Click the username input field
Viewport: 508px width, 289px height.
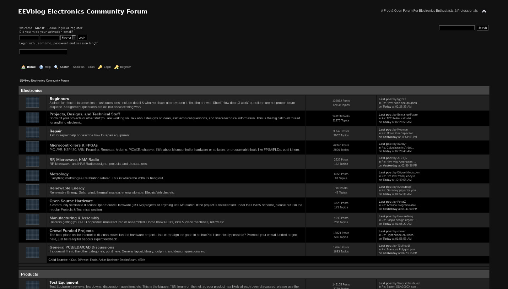coord(29,37)
